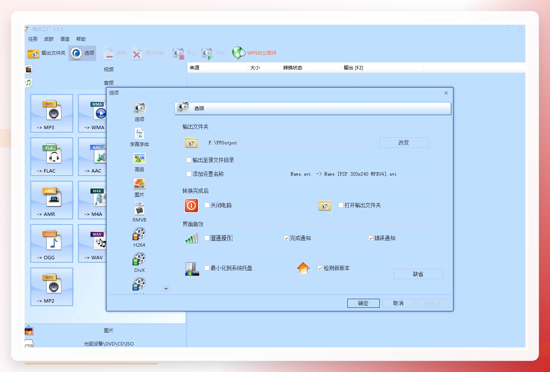
Task: Open the RMVB settings icon
Action: tap(139, 212)
